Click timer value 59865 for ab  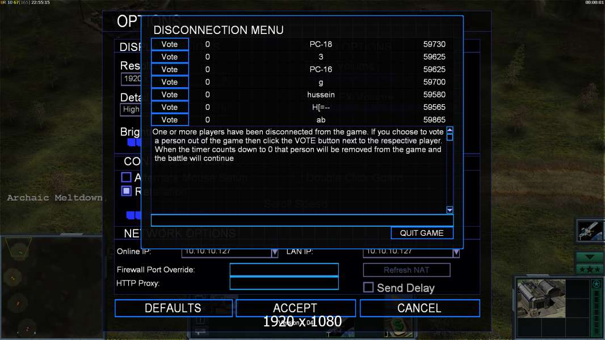click(x=435, y=120)
